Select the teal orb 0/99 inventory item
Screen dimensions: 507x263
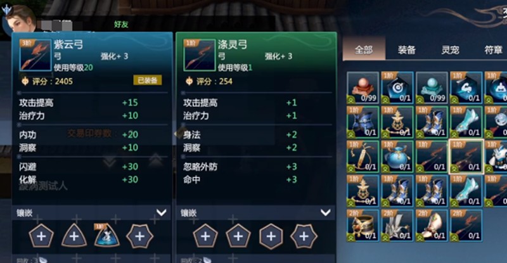click(432, 87)
